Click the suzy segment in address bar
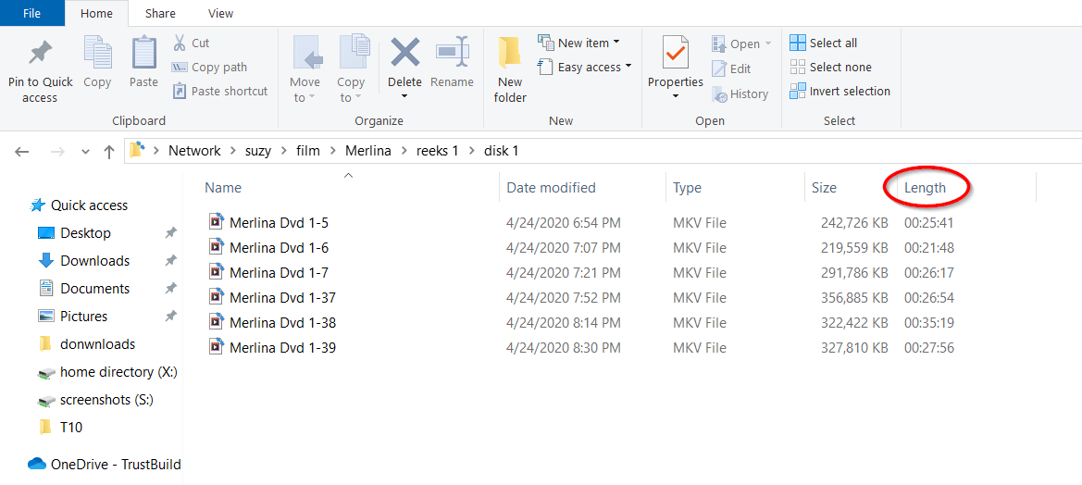Viewport: 1082px width, 485px height. tap(257, 151)
